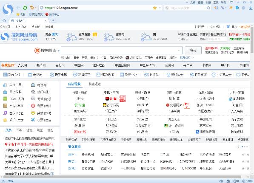Click the 网上购物 basket icon
The width and height of the screenshot is (254, 183).
5,92
